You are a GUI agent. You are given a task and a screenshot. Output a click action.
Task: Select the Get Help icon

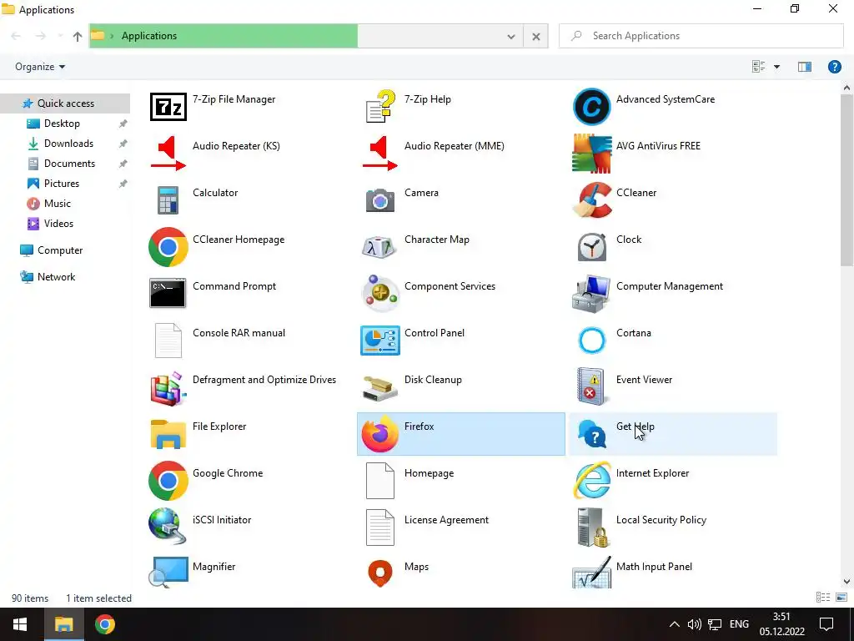[592, 434]
